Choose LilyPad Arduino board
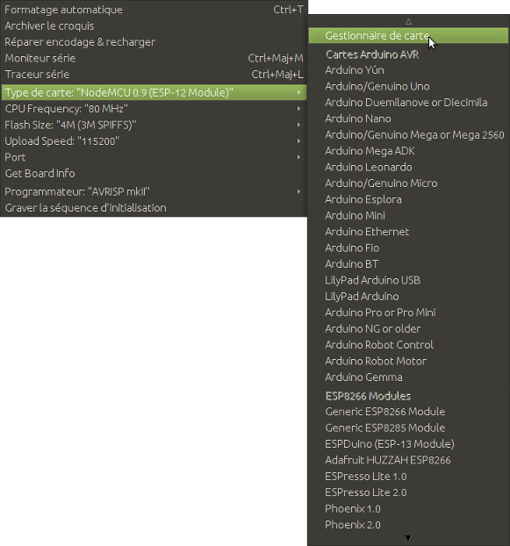510x546 pixels. click(408, 297)
